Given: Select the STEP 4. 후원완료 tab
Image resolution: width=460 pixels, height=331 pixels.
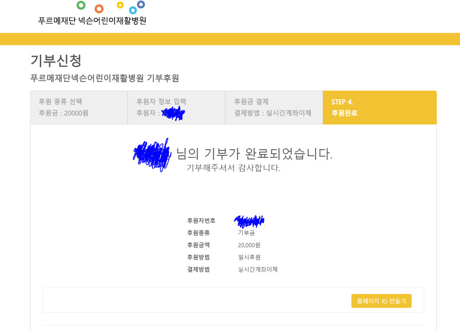Looking at the screenshot, I should point(379,107).
